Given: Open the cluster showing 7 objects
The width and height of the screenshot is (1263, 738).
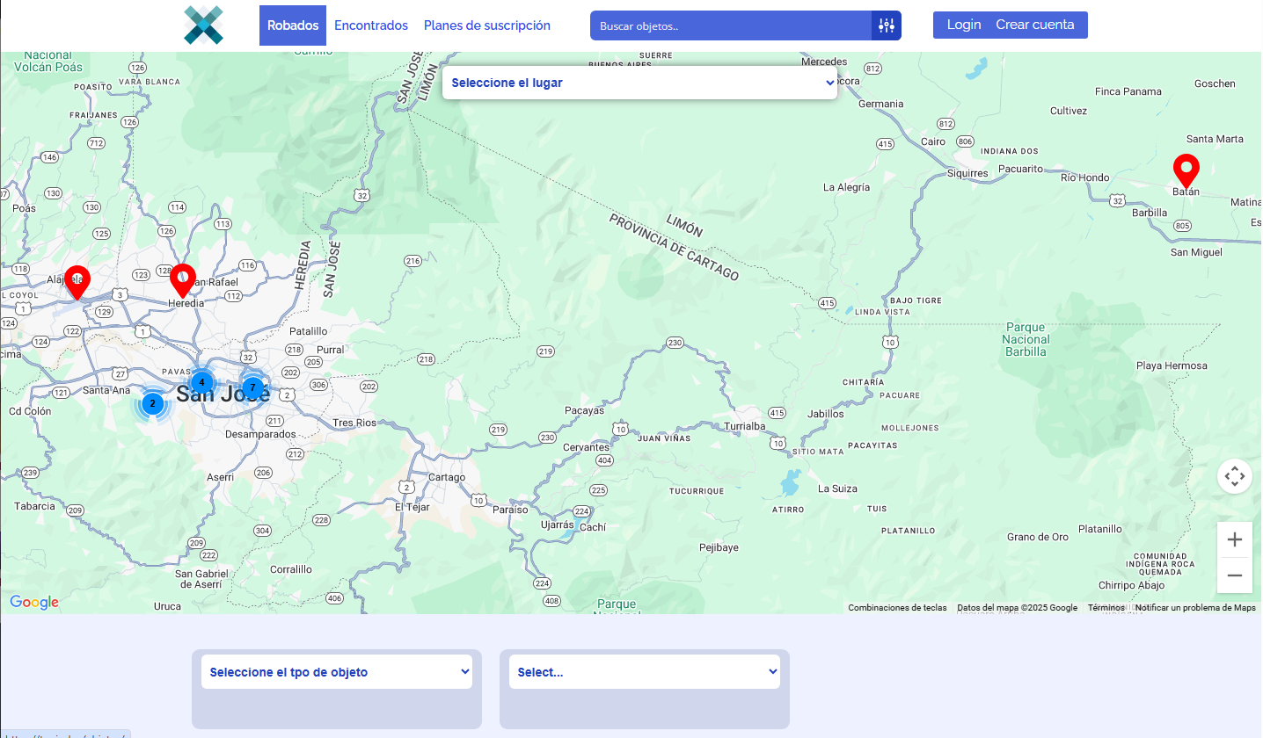Looking at the screenshot, I should point(252,387).
